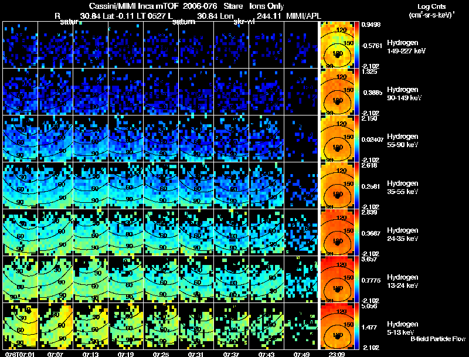Viewport: 469px width, 357px height.
Task: Select the 1.477 color scale value
Action: pos(369,328)
